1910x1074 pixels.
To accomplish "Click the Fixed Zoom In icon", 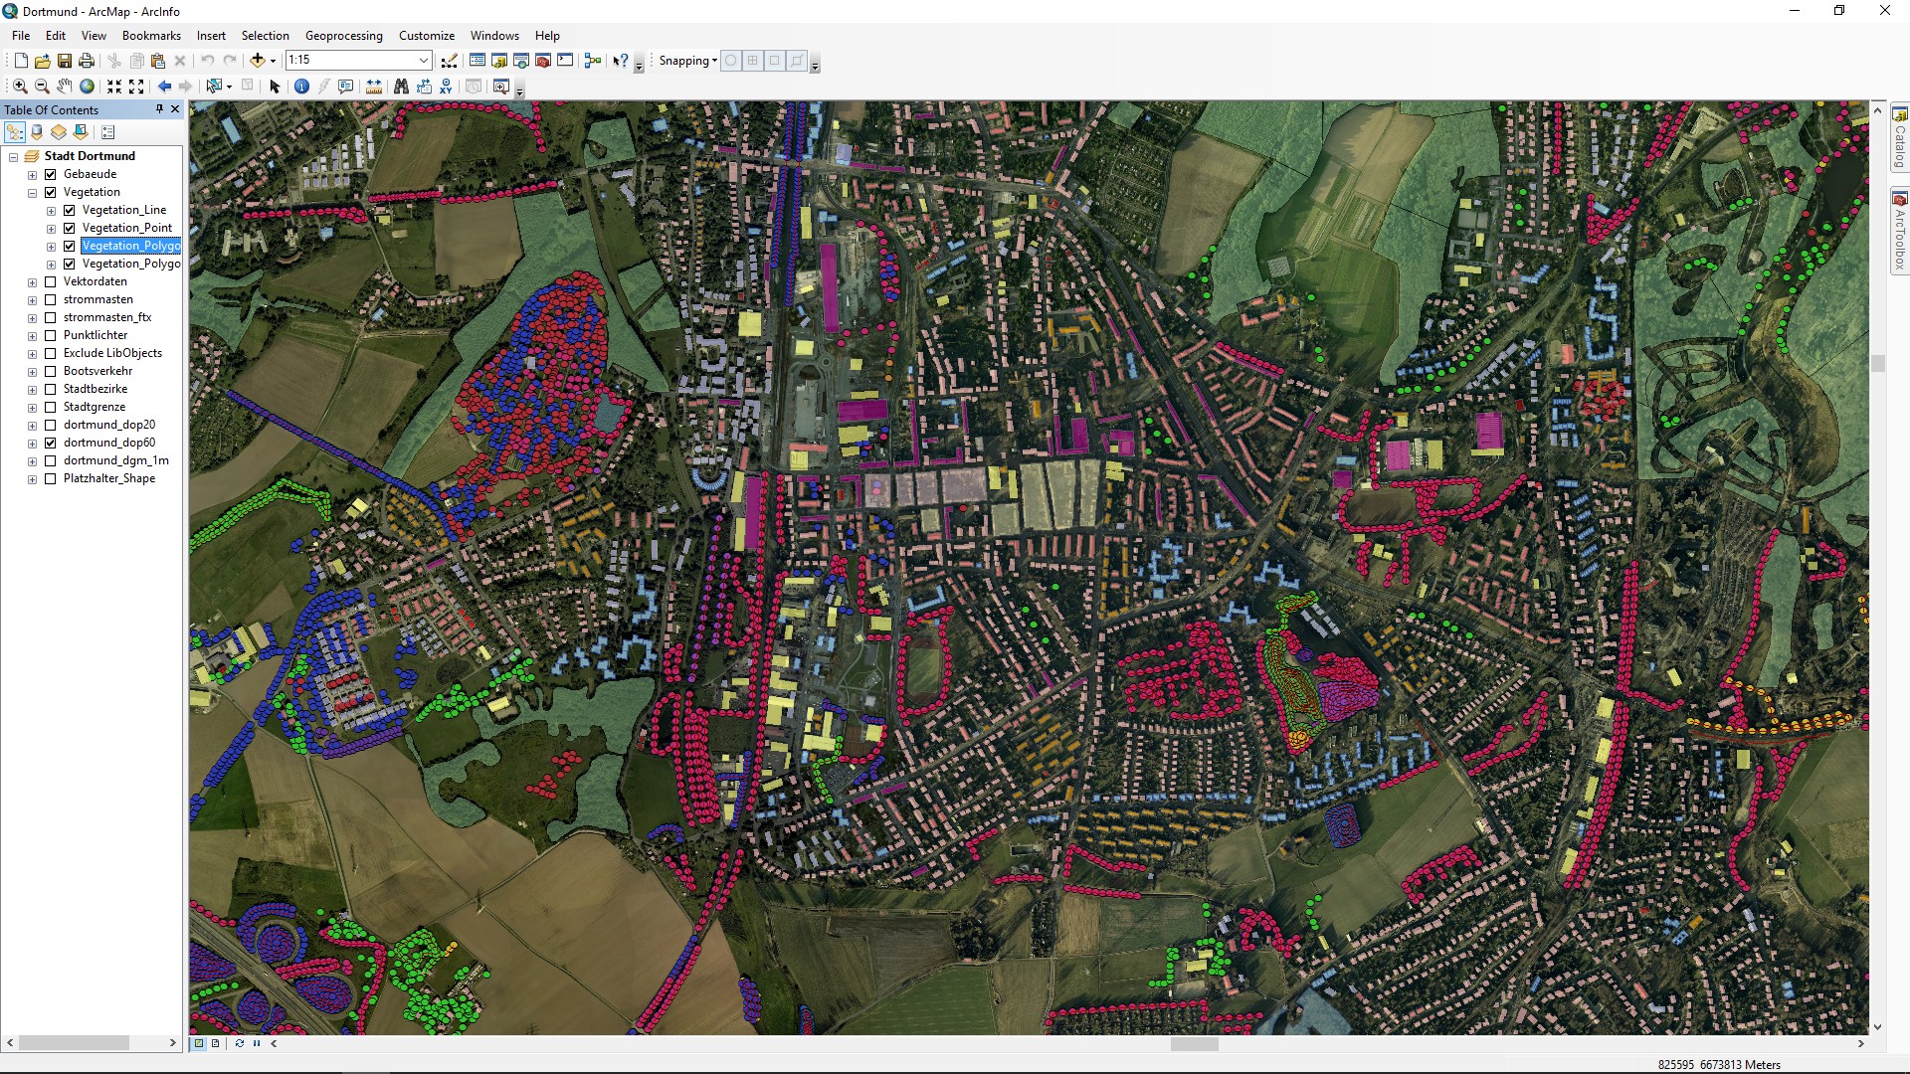I will point(114,87).
